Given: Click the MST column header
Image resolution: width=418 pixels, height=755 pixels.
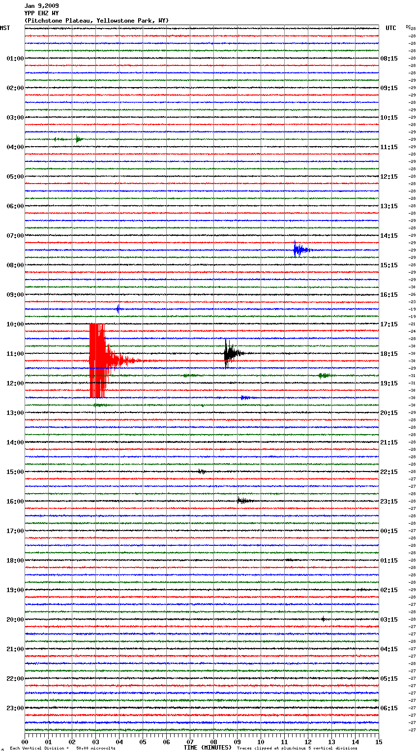Looking at the screenshot, I should pyautogui.click(x=5, y=28).
